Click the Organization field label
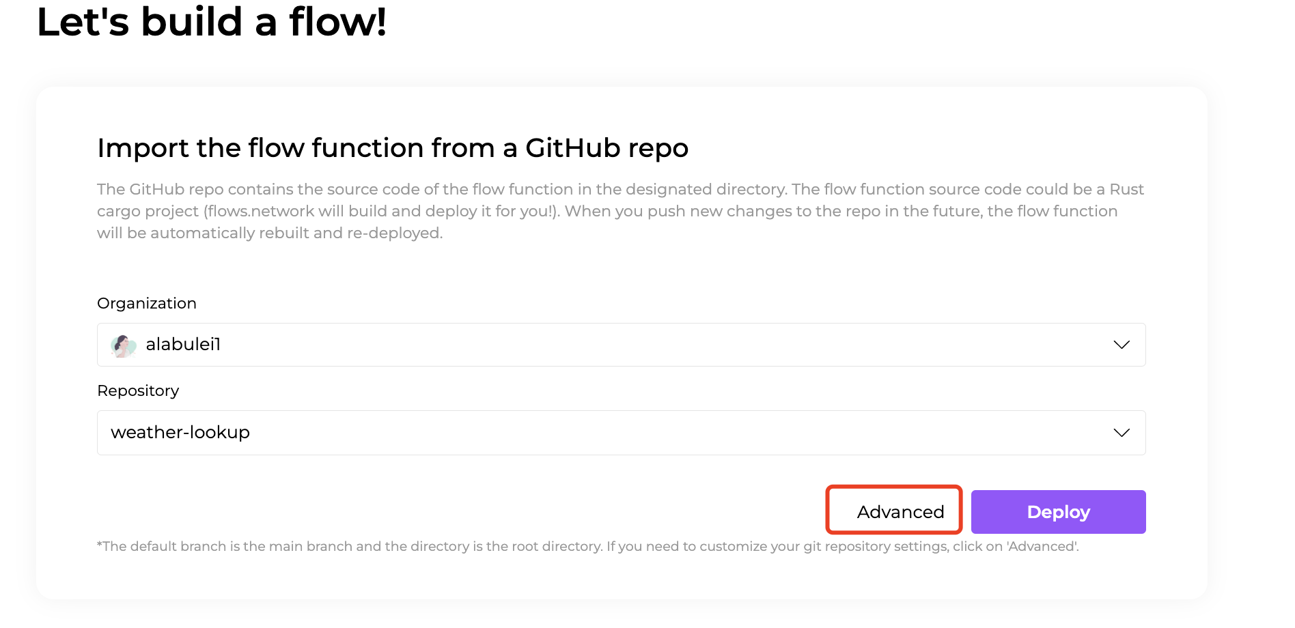Viewport: 1295px width, 628px height. (147, 303)
